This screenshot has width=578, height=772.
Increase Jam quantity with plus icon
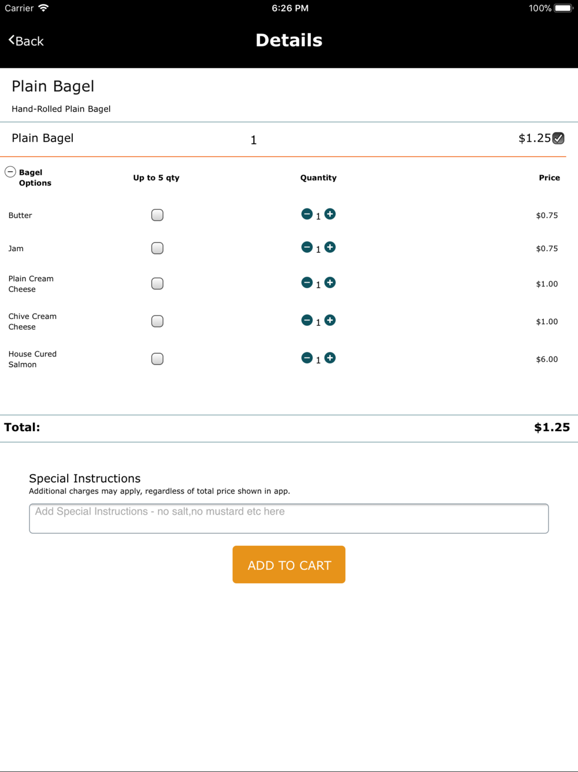[330, 247]
